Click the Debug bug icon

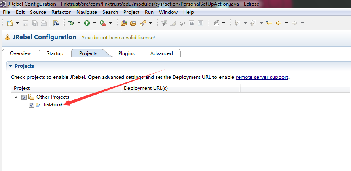click(x=71, y=23)
